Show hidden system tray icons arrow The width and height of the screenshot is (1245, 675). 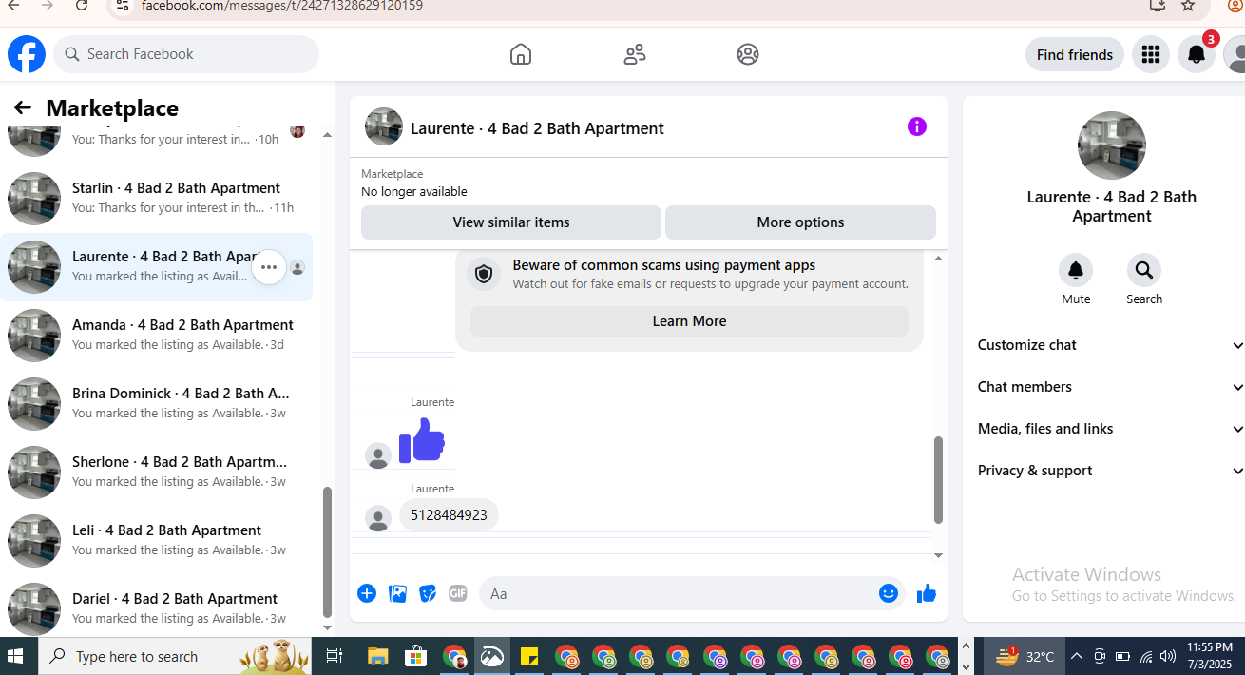tap(1077, 656)
